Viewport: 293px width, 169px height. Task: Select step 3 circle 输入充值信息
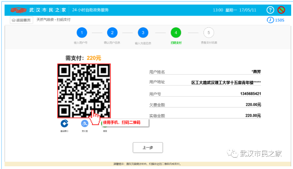click(143, 33)
